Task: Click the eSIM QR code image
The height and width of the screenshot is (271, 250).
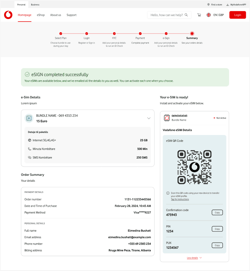Action: tap(195, 167)
